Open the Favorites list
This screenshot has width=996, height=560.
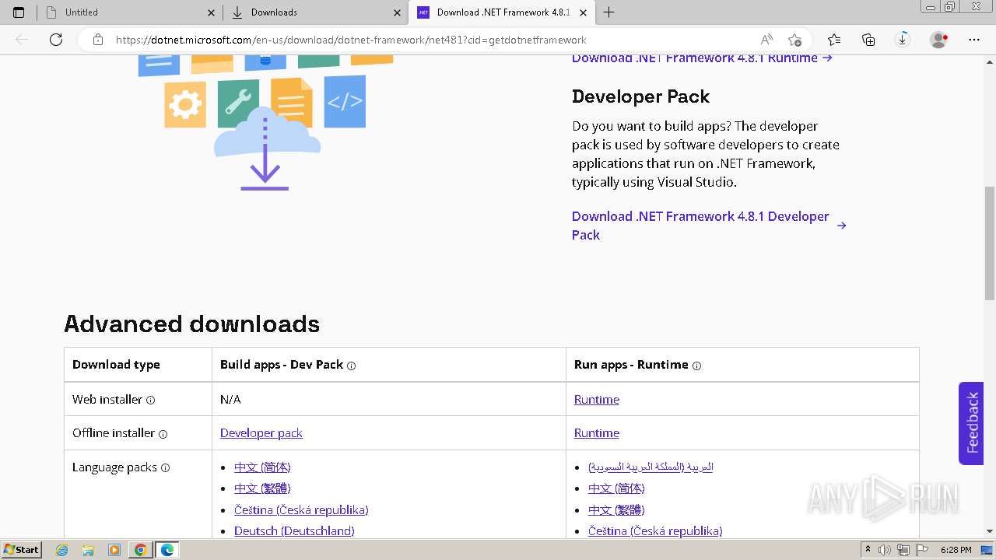pyautogui.click(x=834, y=40)
